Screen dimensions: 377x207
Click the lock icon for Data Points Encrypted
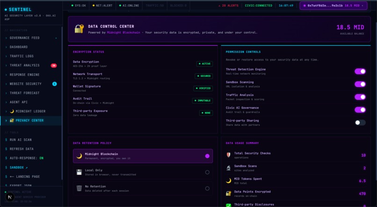coord(228,193)
